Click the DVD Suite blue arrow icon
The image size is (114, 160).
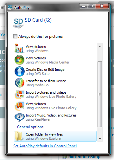point(20,71)
